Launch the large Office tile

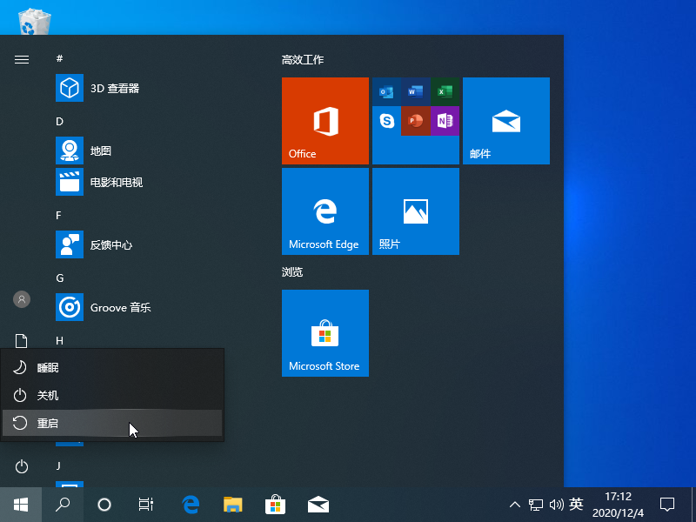coord(325,120)
